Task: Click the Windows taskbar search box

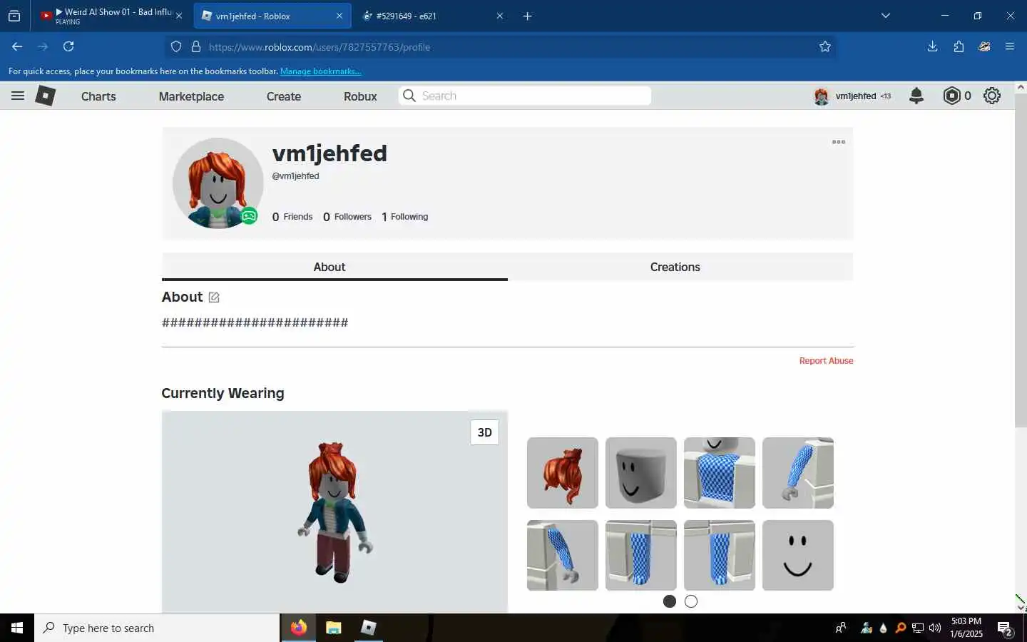Action: click(x=157, y=628)
